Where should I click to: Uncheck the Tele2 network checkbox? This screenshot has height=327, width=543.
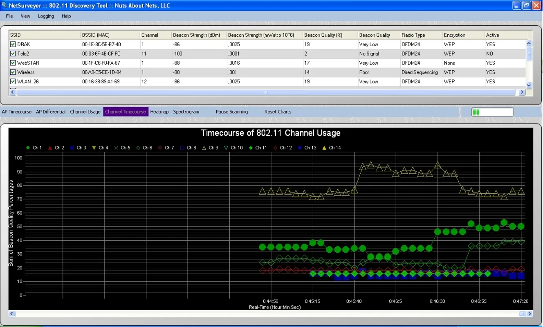pos(13,54)
